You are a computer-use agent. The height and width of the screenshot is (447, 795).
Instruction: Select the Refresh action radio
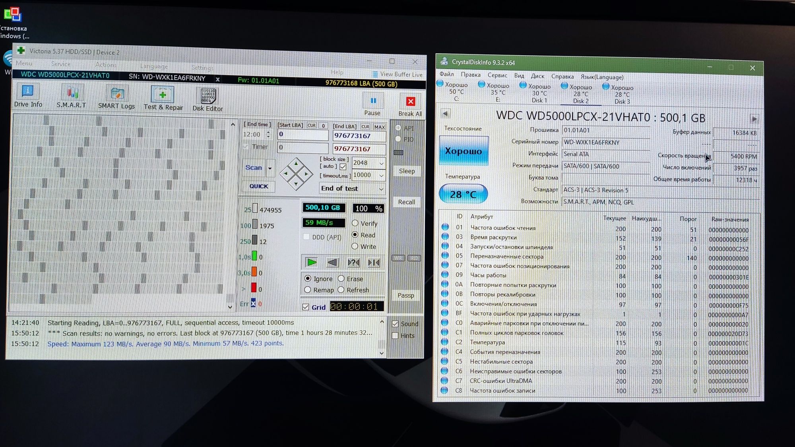pyautogui.click(x=341, y=290)
